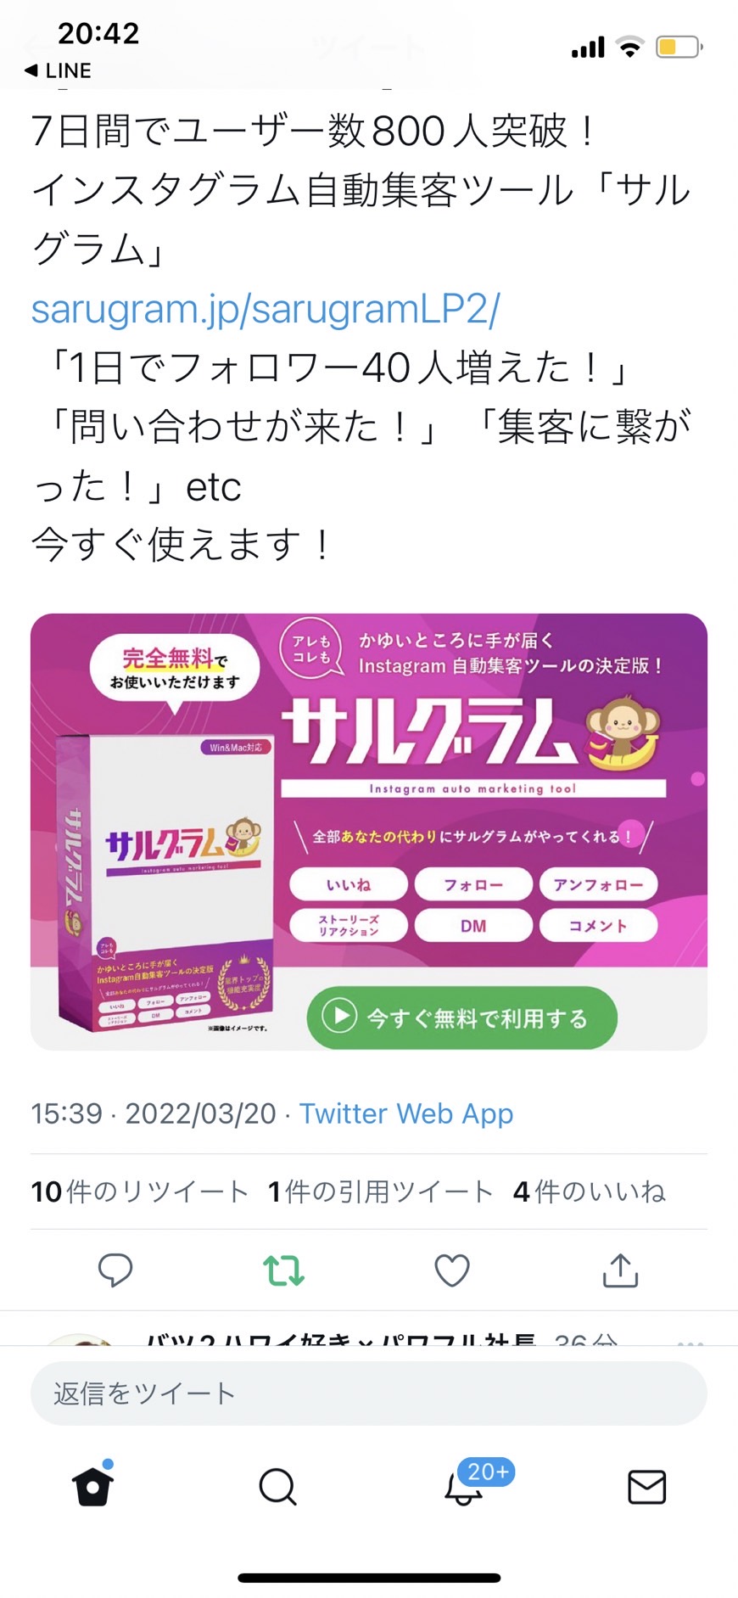Tap the Wi-Fi status icon
Screen dimensions: 738x1598
point(629,47)
